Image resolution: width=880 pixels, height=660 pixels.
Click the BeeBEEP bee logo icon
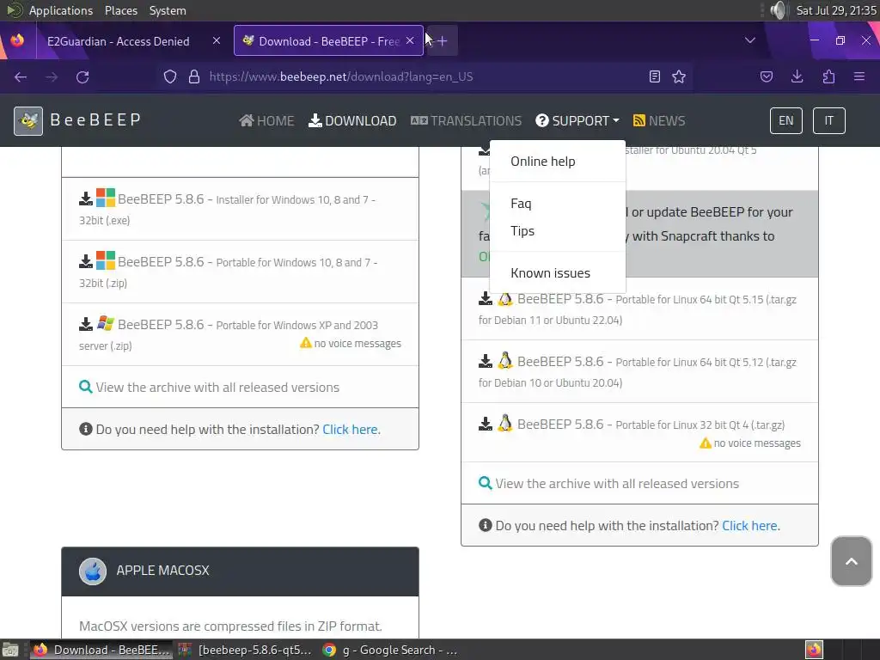point(28,120)
